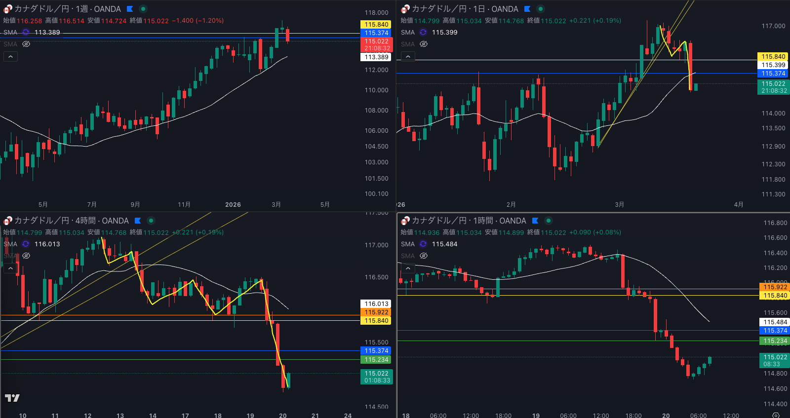The width and height of the screenshot is (790, 418).
Task: Unhide the second SMA on the 1-hour chart
Action: point(424,256)
